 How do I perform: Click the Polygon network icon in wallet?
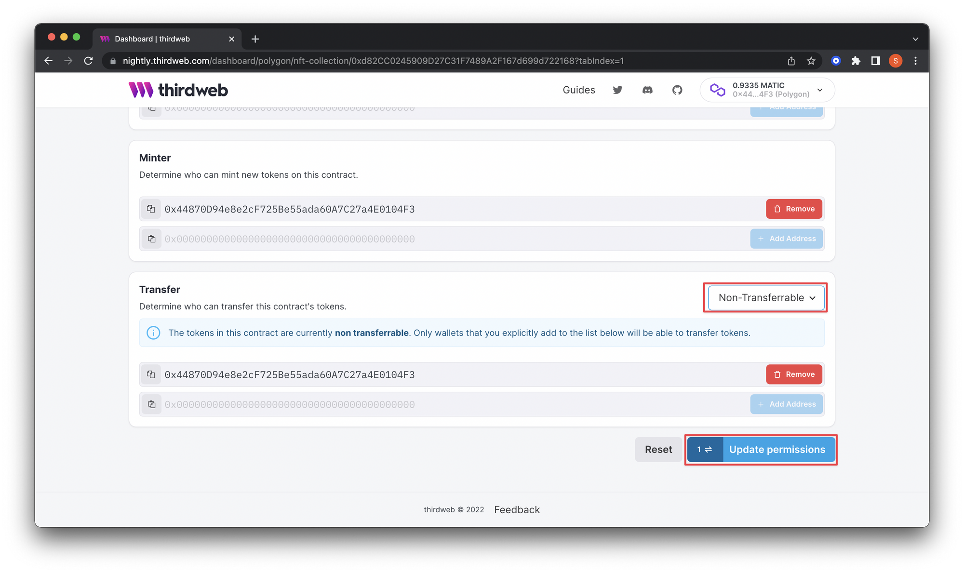tap(718, 90)
